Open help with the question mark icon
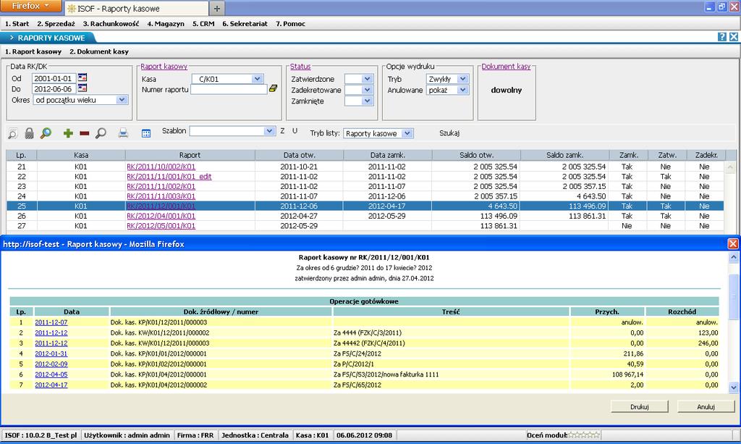 pyautogui.click(x=722, y=37)
